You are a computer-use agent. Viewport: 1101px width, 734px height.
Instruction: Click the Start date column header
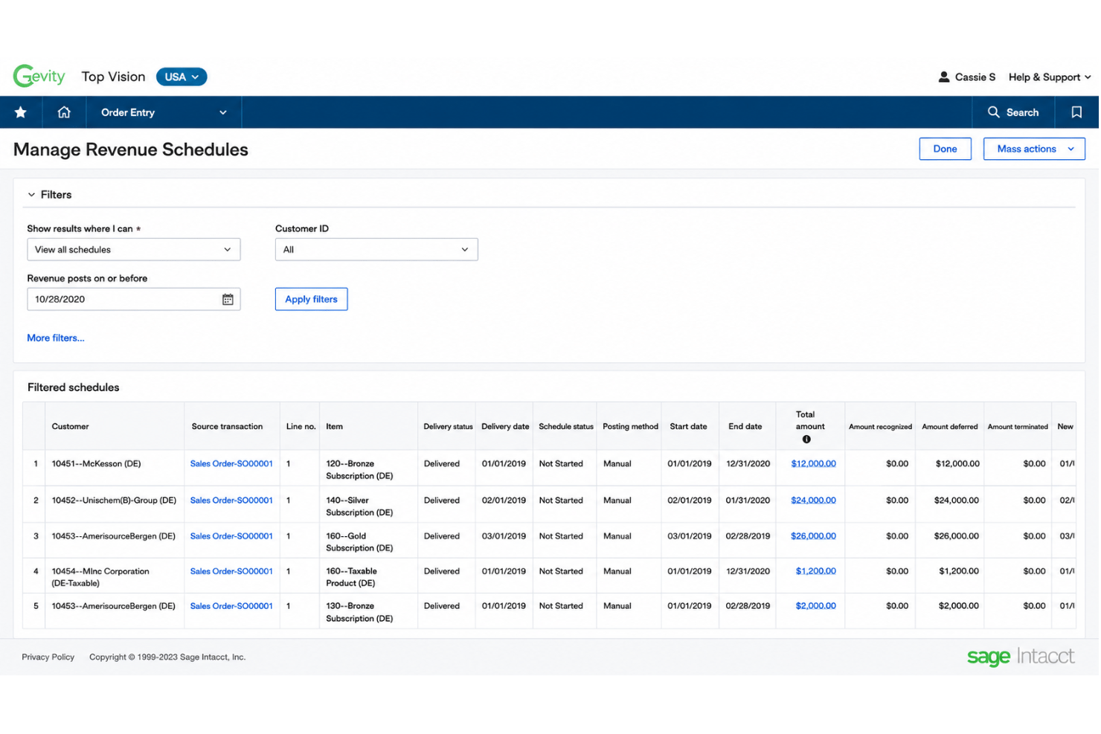[690, 428]
